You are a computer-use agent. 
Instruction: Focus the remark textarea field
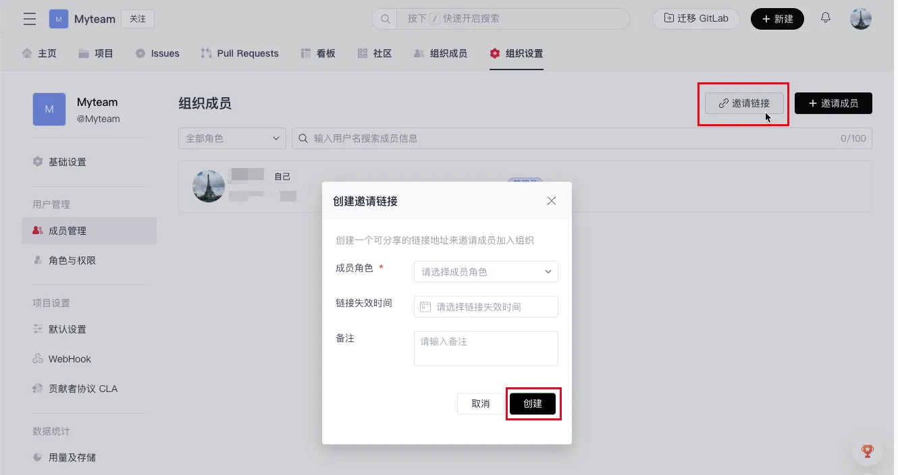(485, 348)
